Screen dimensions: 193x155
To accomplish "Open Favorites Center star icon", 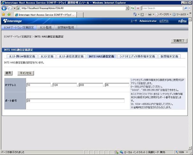I will coord(4,15).
